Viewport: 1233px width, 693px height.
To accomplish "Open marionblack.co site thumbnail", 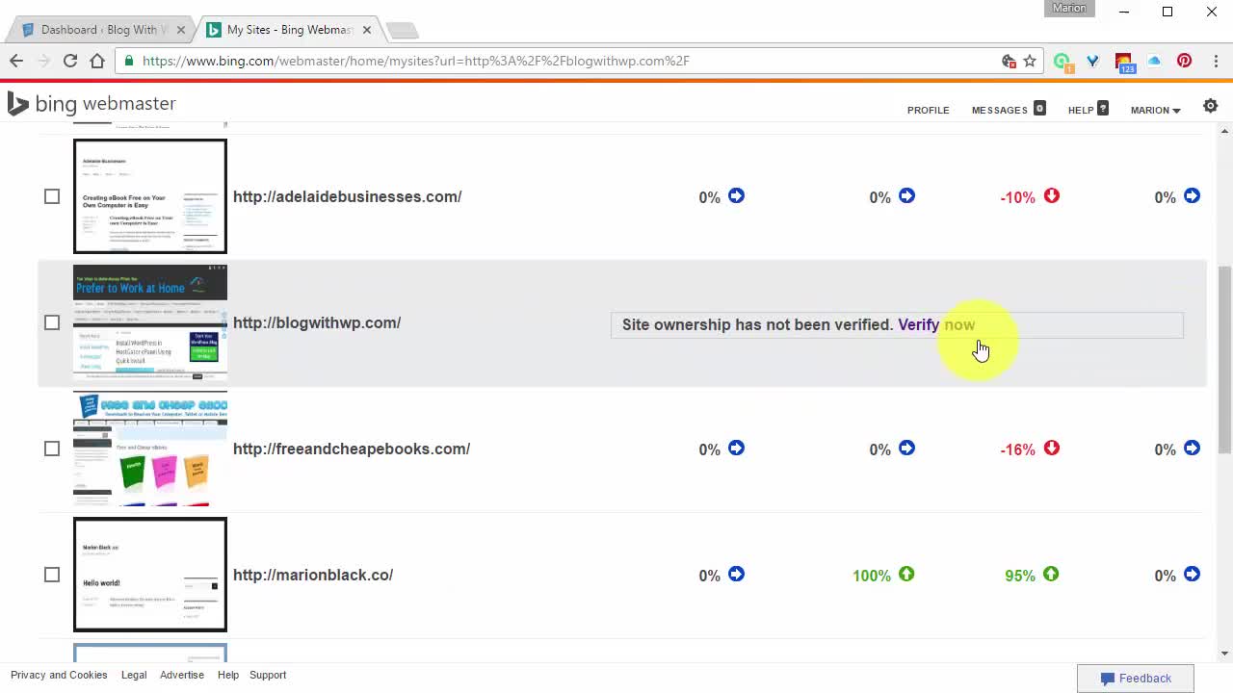I will 150,575.
